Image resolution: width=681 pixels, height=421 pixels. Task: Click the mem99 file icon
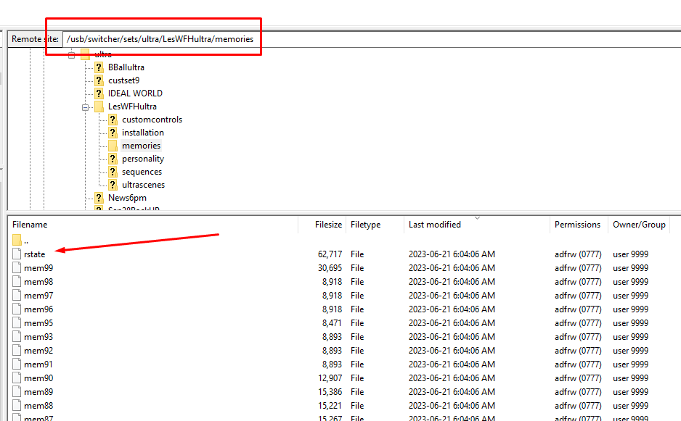[17, 267]
